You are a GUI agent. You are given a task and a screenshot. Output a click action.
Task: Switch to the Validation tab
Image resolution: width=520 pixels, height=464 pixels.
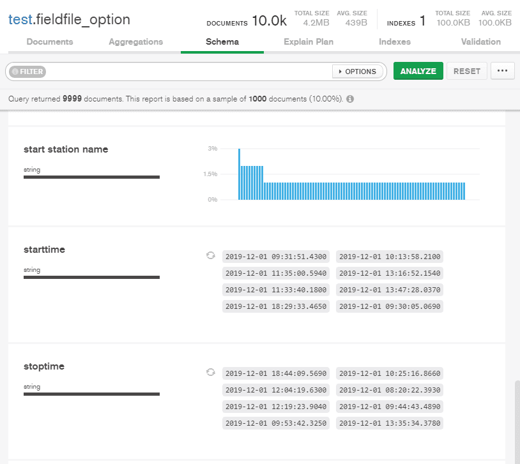pos(480,41)
